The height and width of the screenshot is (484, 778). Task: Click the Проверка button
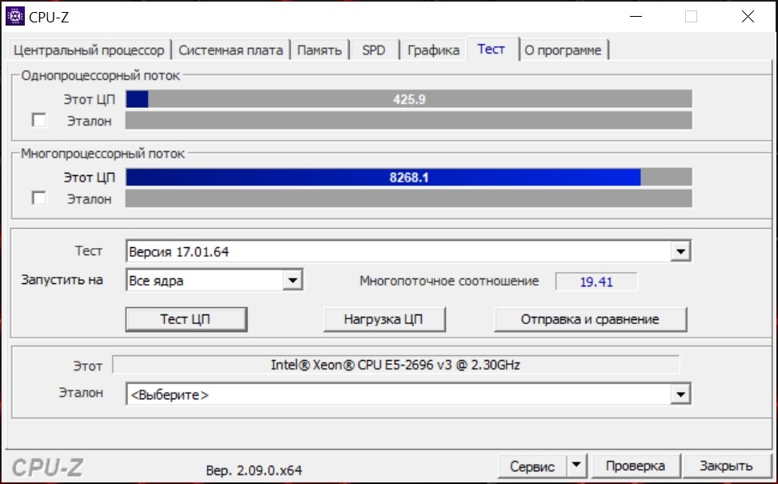(635, 466)
